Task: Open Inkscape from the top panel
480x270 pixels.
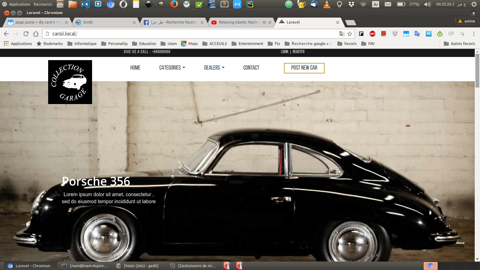Action: coord(148,4)
